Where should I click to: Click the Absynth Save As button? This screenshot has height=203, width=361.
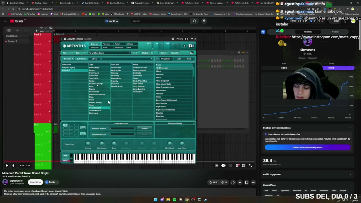[x=175, y=53]
